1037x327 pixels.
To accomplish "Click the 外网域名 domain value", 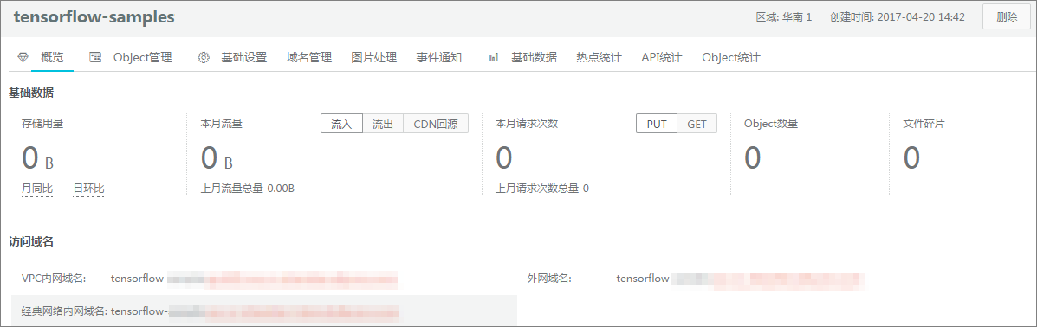I will tap(741, 279).
